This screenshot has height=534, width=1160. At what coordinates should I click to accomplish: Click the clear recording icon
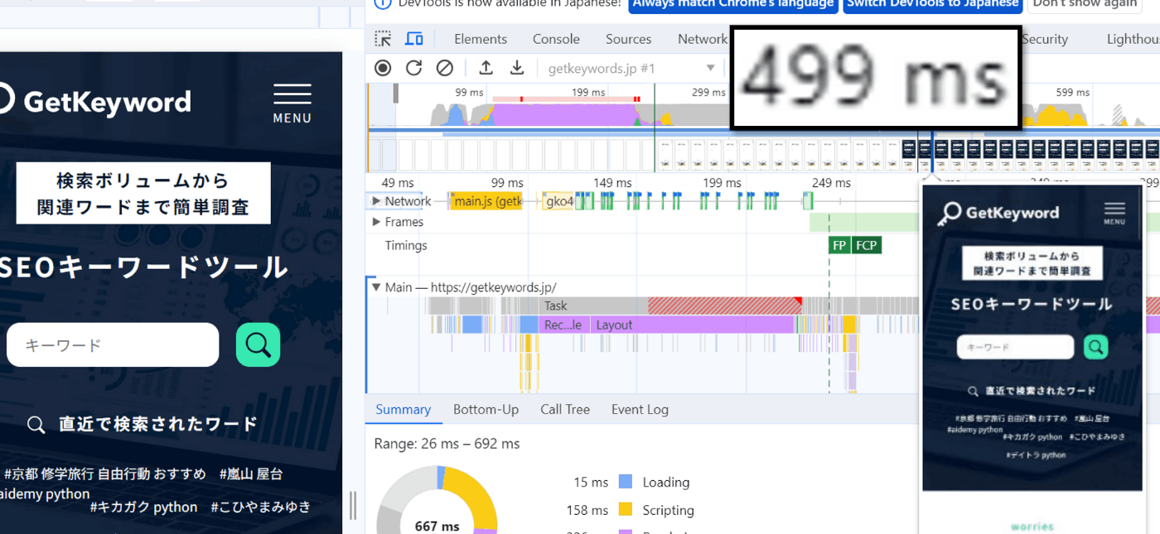[445, 68]
